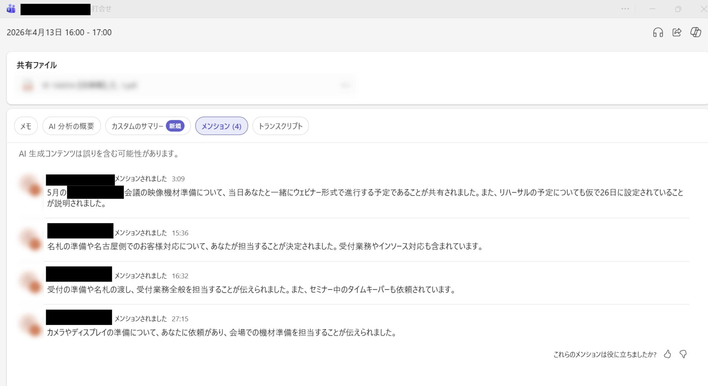Open the shared file more options menu
This screenshot has height=386, width=708.
coord(345,85)
